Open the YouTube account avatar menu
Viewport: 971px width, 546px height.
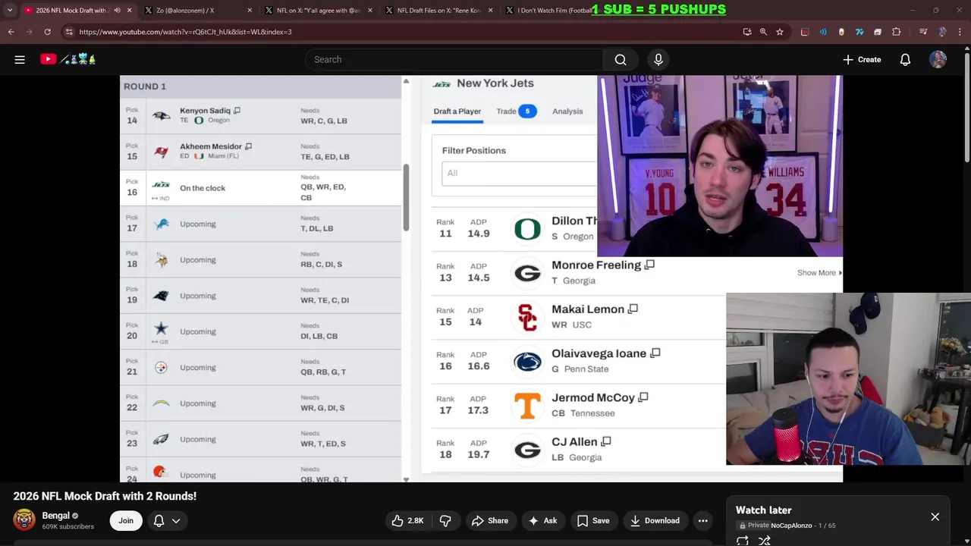[938, 59]
